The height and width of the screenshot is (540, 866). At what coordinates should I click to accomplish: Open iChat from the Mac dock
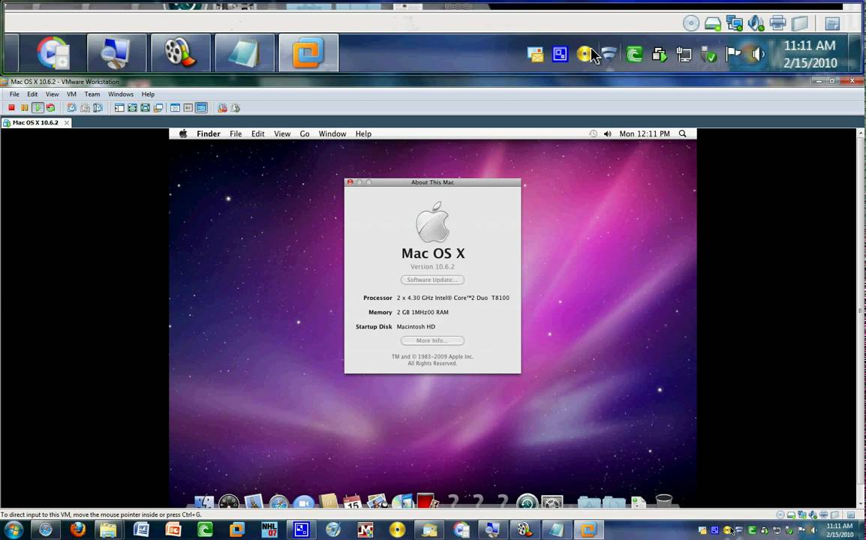coord(303,501)
